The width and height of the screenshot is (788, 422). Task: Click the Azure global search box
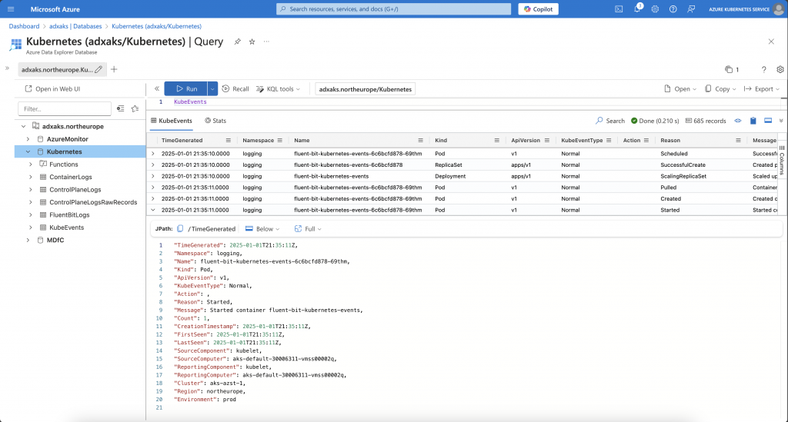[x=393, y=9]
